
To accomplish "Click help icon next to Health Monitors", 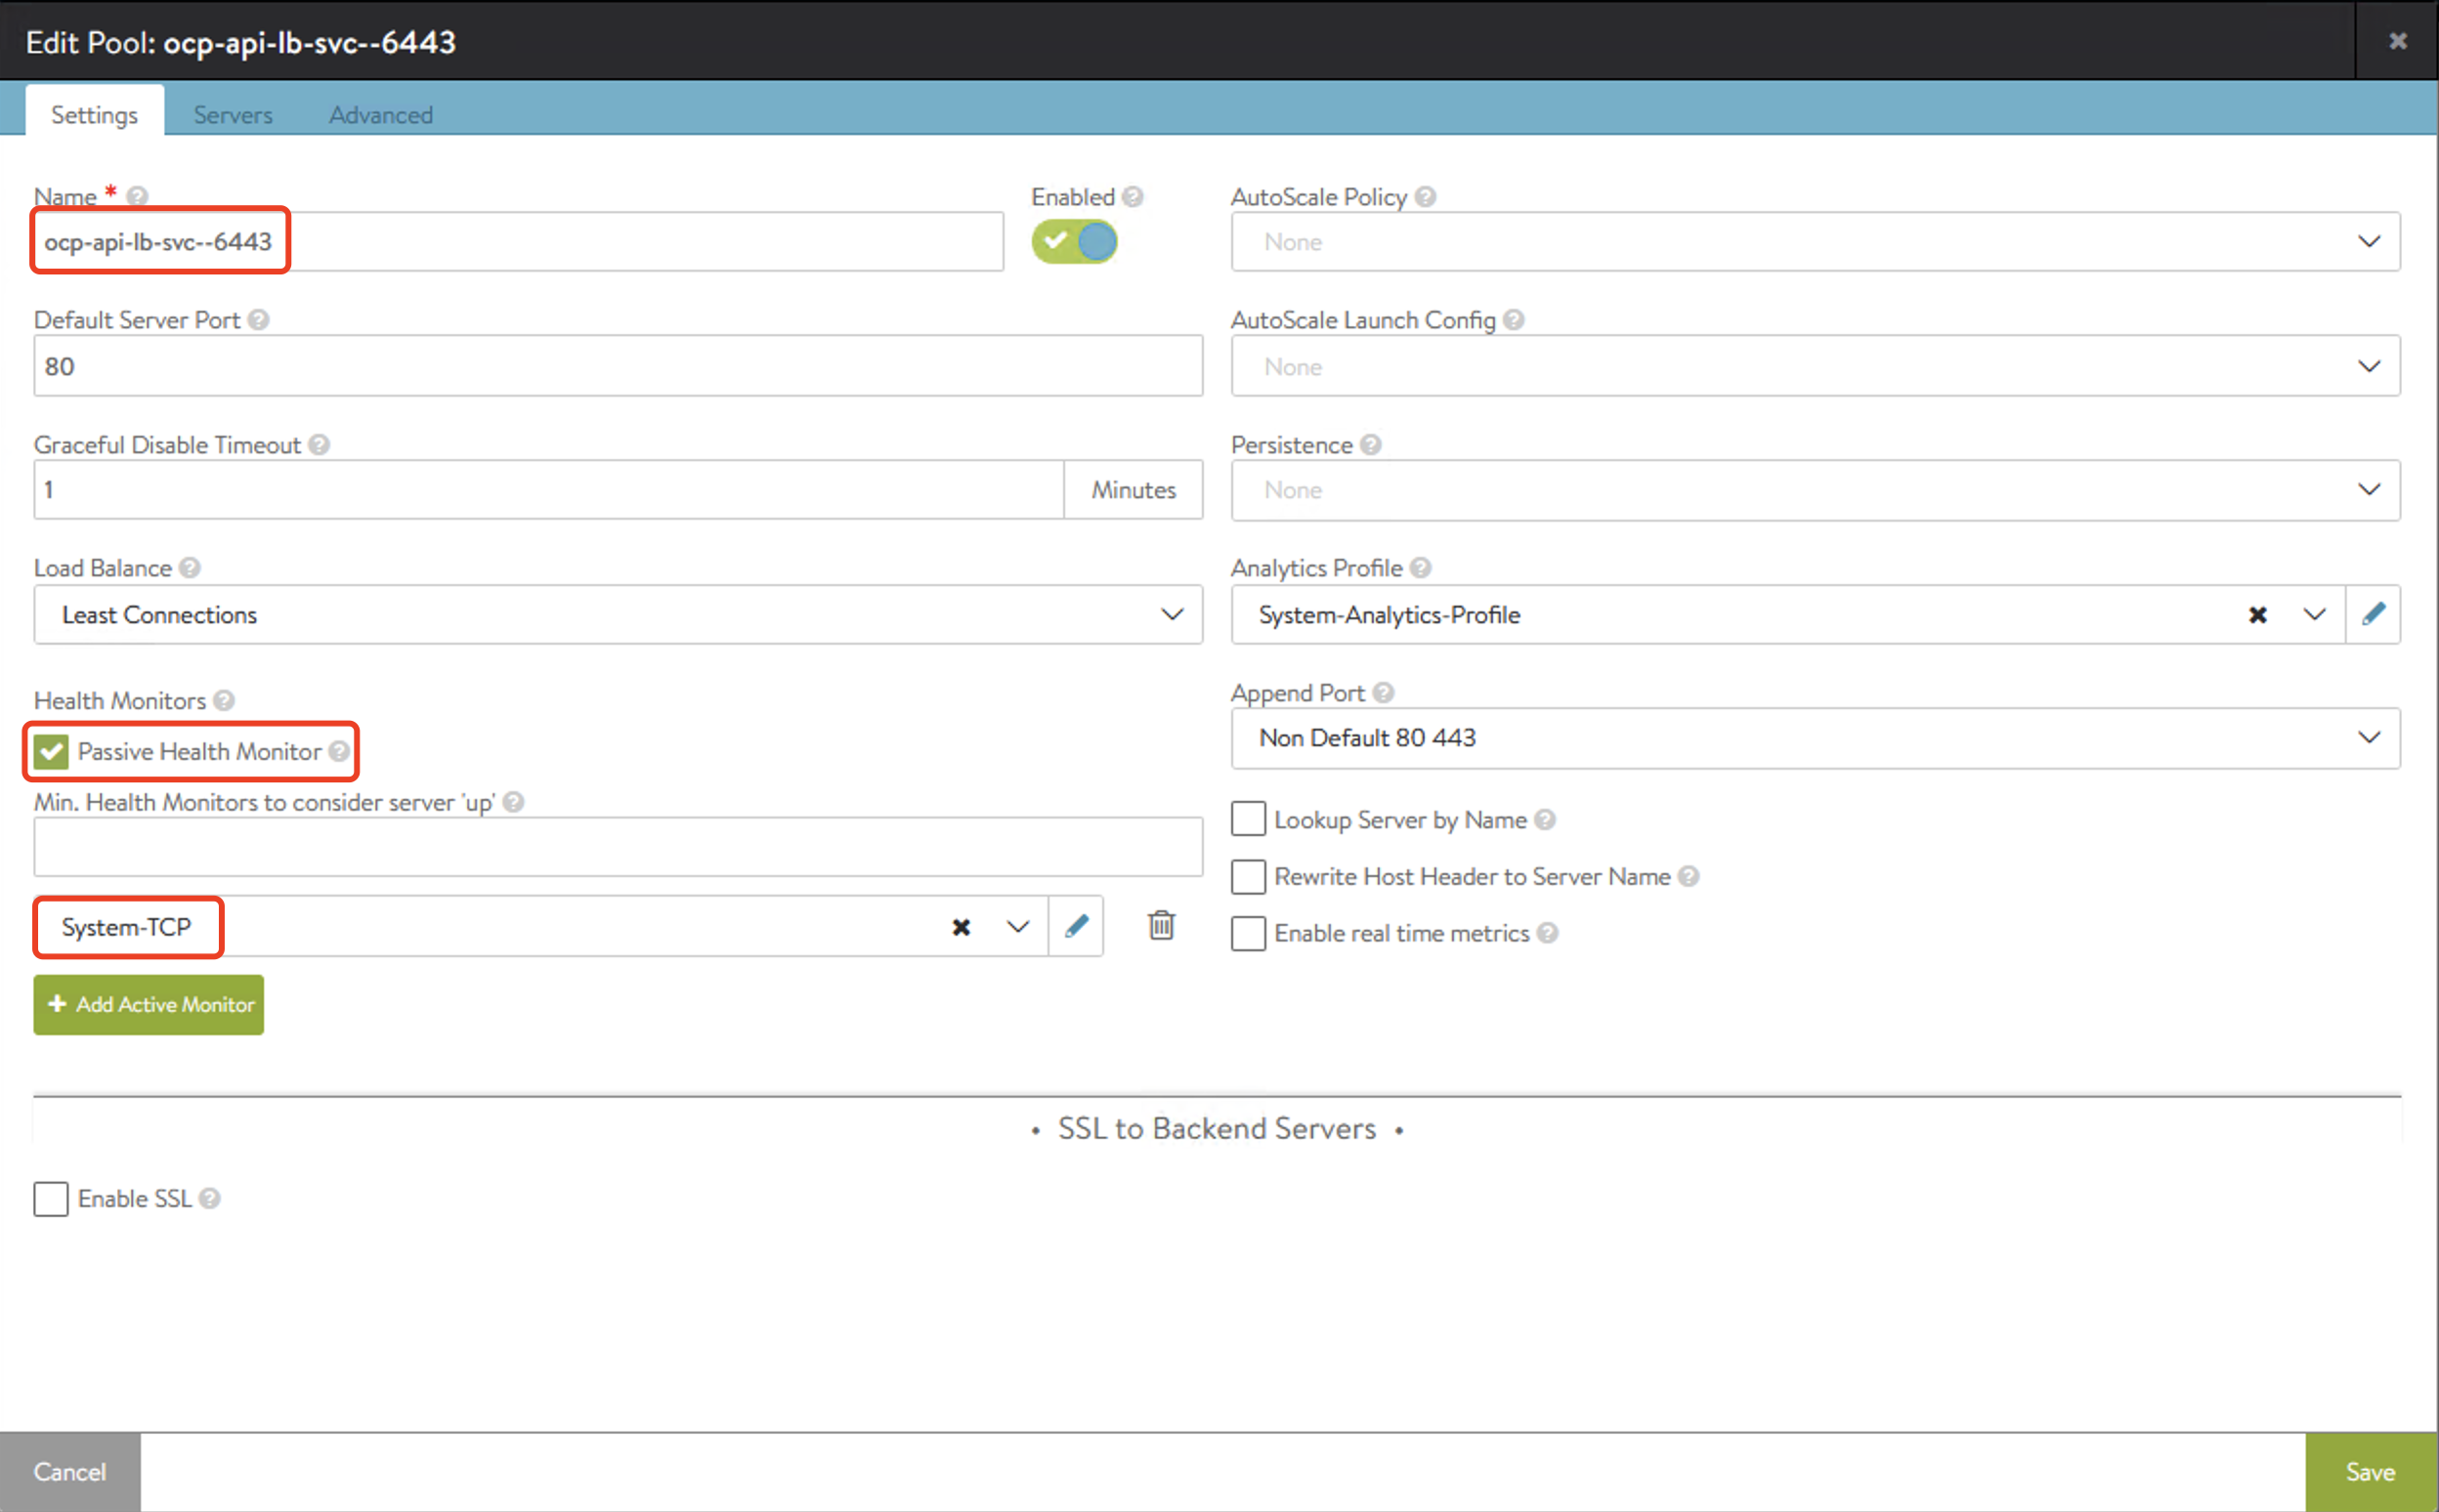I will tap(224, 700).
